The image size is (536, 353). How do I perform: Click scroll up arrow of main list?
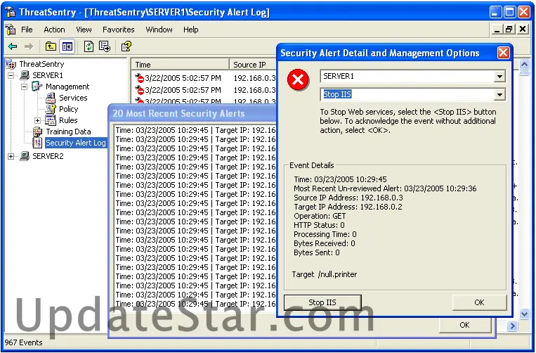524,64
